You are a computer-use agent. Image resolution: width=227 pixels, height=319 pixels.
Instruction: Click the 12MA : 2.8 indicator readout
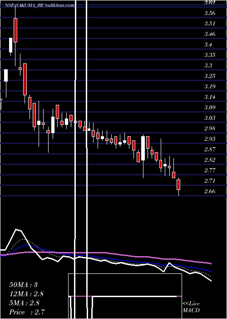(x=26, y=293)
